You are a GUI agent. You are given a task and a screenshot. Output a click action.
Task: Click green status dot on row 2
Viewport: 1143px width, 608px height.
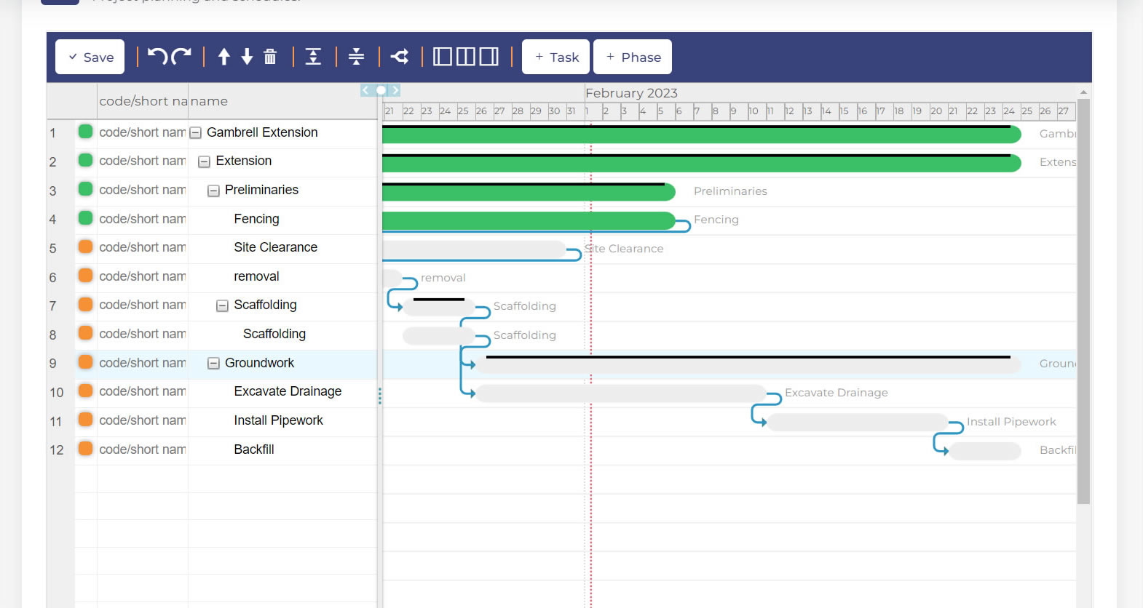pos(85,160)
